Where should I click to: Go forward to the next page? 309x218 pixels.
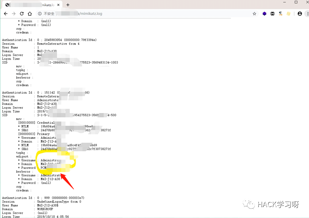pos(13,13)
